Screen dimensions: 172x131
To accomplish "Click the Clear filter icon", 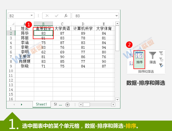I will click(161, 53).
